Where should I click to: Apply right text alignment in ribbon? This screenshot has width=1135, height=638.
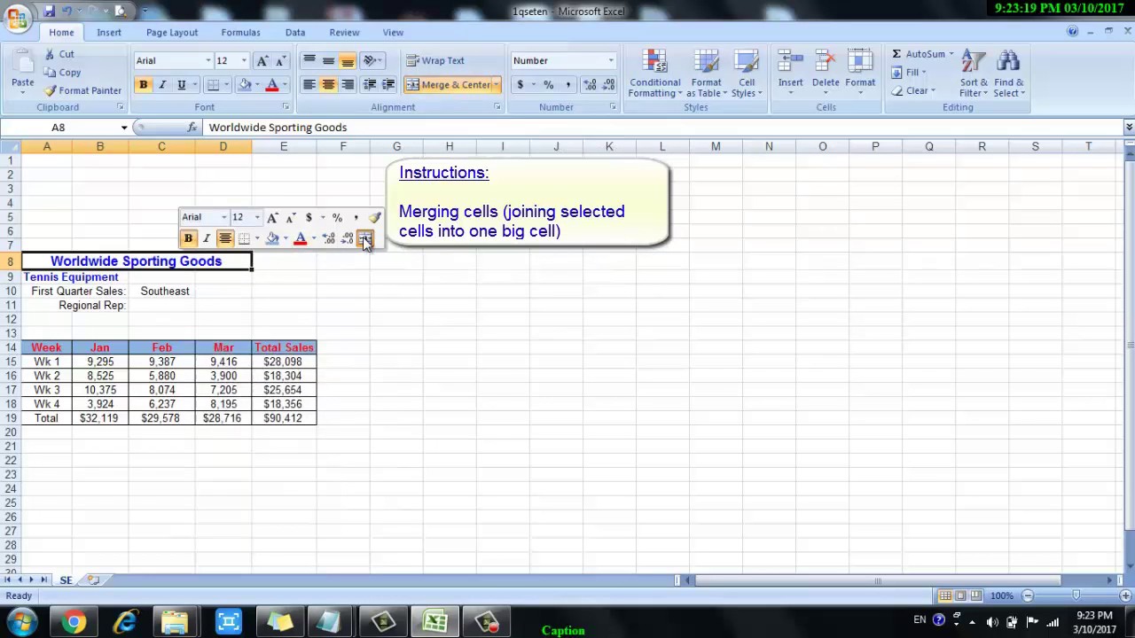coord(348,84)
